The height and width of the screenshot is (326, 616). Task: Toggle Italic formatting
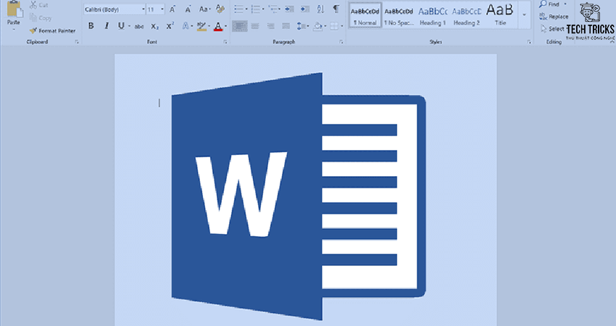tap(107, 26)
